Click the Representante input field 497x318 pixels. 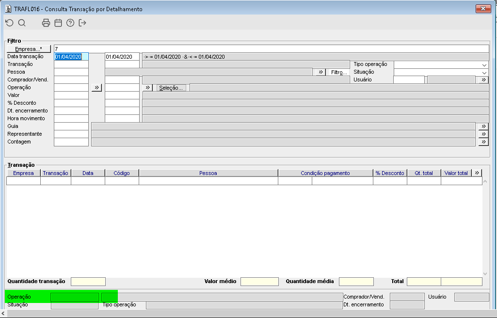pos(71,134)
